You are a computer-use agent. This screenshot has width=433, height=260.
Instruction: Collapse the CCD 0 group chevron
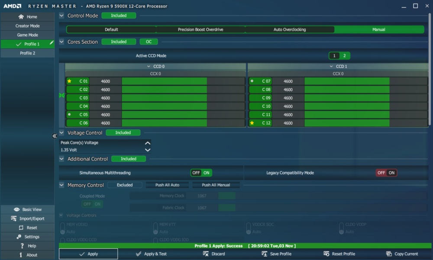(149, 67)
